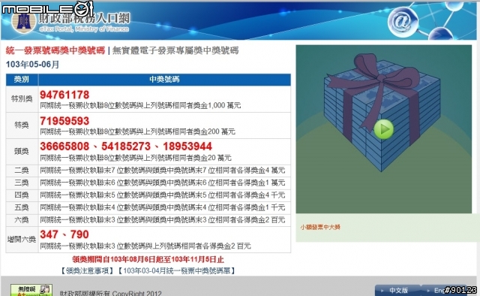
Task: Click the 獎別 column header
Action: click(22, 80)
